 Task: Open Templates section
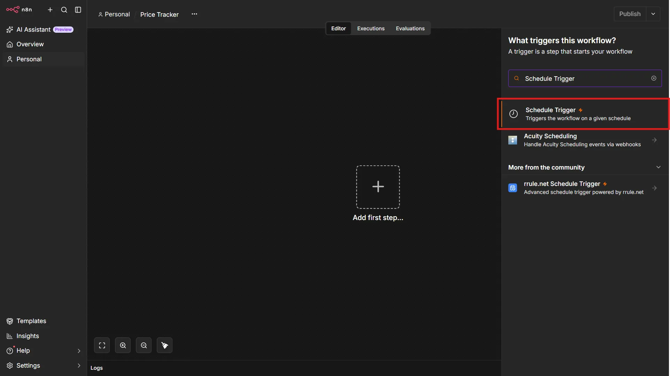pyautogui.click(x=43, y=321)
